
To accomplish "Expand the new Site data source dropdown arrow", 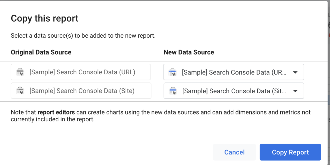I will point(295,91).
